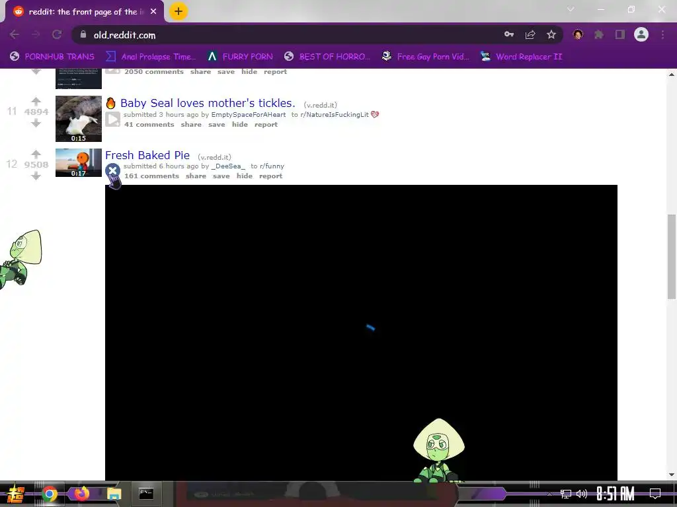Viewport: 677px width, 507px height.
Task: View _DeeSea_ user profile
Action: click(x=228, y=166)
